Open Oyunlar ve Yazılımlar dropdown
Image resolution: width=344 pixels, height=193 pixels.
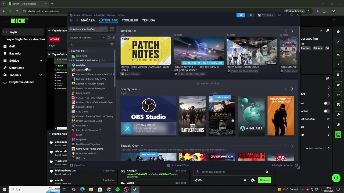pos(87,38)
